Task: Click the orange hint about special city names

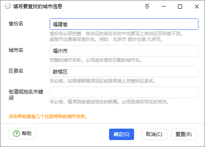Action: tap(48, 116)
